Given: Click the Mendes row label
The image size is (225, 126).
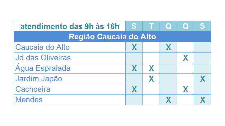Looking at the screenshot, I should [29, 100].
